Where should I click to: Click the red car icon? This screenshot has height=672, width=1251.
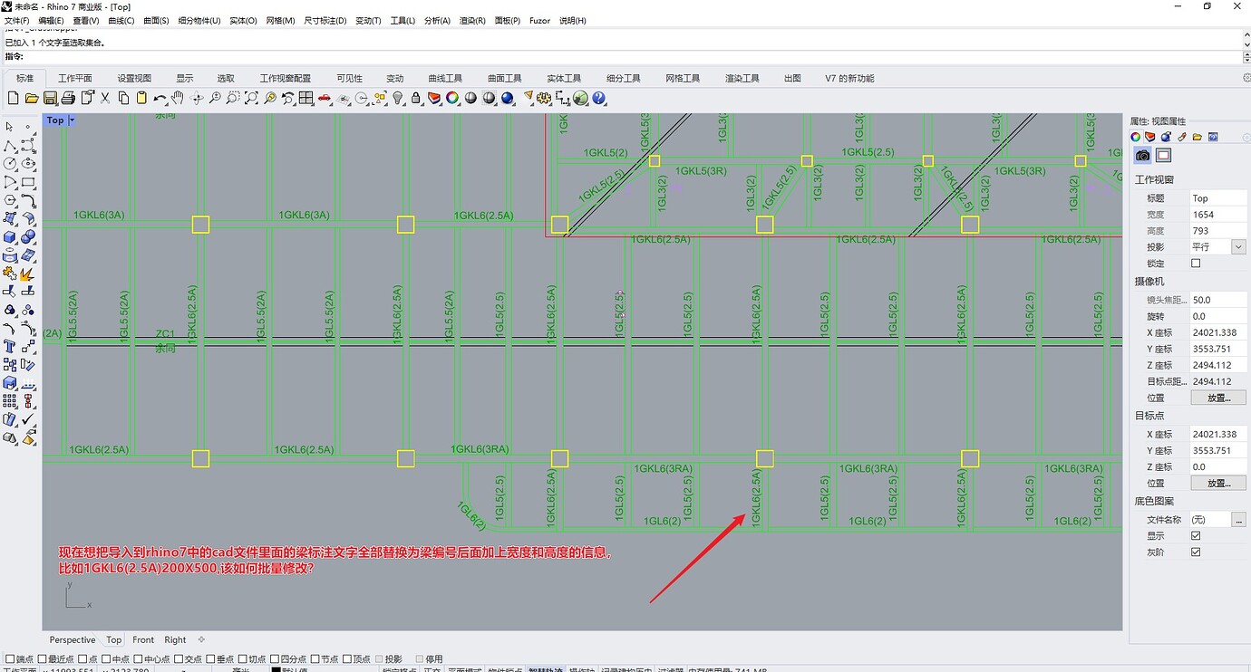coord(325,98)
